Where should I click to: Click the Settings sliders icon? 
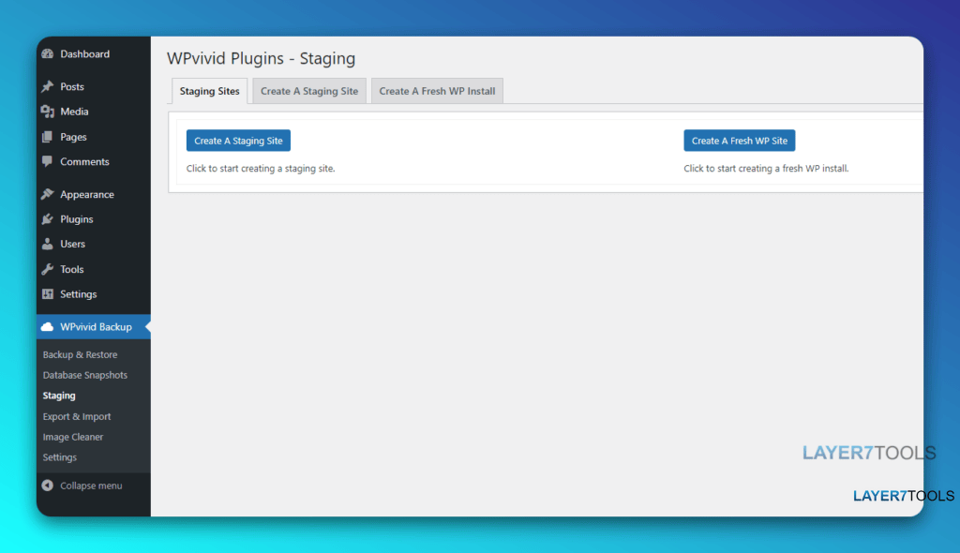48,294
